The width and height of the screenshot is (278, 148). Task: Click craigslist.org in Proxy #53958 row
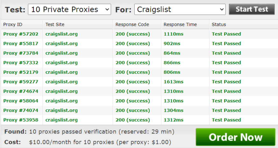click(61, 120)
